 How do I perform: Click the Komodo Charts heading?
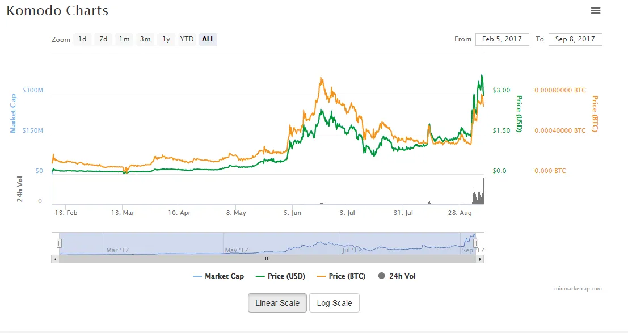(x=57, y=11)
